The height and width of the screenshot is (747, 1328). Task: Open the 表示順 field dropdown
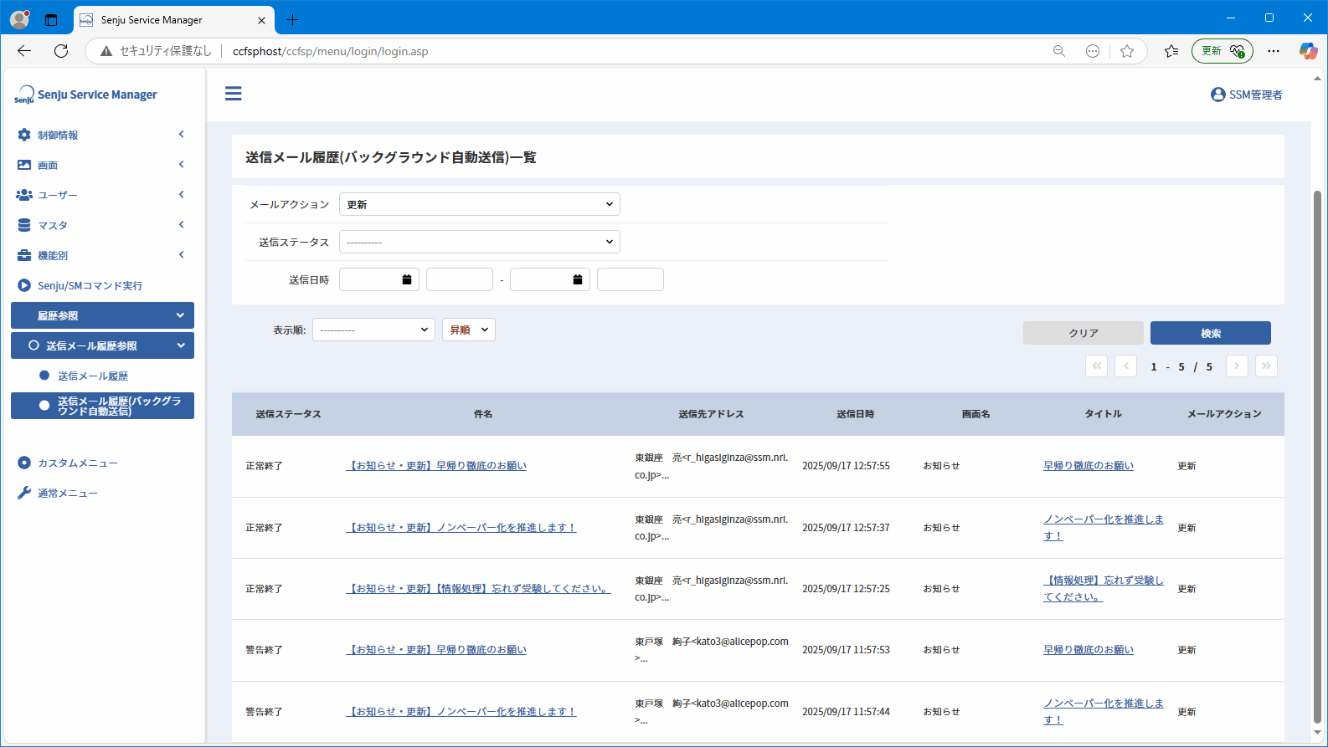[373, 330]
